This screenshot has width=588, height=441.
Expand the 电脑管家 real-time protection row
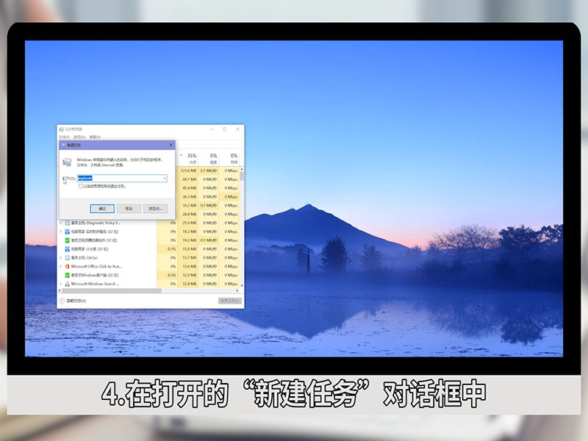click(x=61, y=232)
